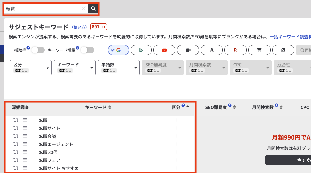Open the キーワード filter dropdown
This screenshot has width=311, height=173.
(75, 68)
